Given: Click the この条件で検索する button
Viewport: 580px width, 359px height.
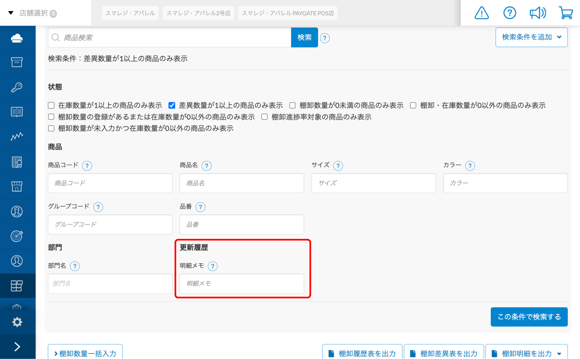Looking at the screenshot, I should coord(529,317).
